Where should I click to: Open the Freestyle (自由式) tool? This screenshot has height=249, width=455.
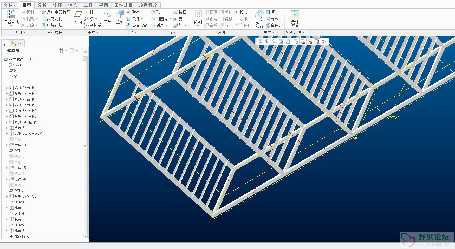pyautogui.click(x=274, y=25)
